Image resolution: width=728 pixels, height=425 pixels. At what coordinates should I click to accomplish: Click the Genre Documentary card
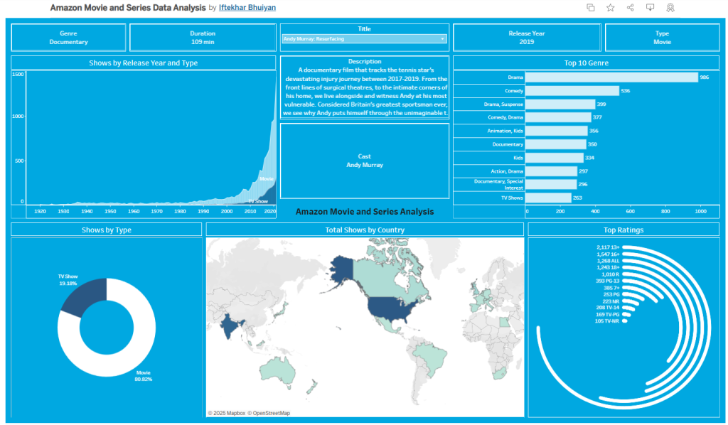[x=69, y=38]
